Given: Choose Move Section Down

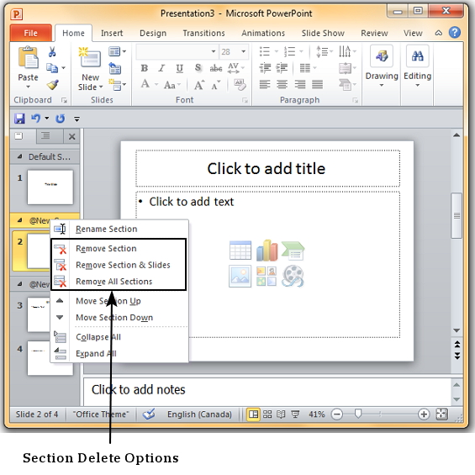Looking at the screenshot, I should (x=119, y=318).
